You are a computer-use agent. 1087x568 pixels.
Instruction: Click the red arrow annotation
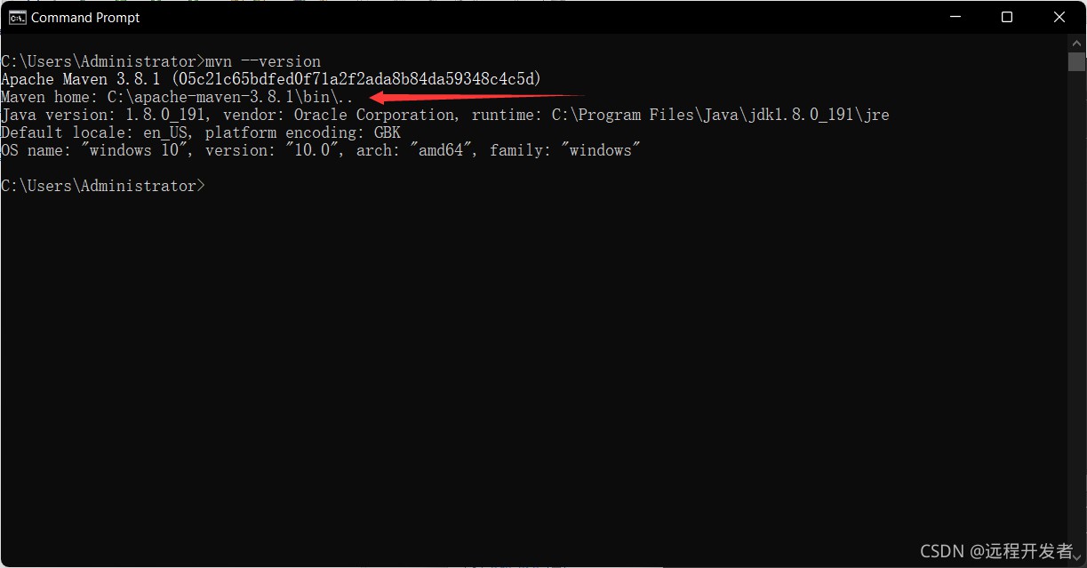(x=477, y=96)
